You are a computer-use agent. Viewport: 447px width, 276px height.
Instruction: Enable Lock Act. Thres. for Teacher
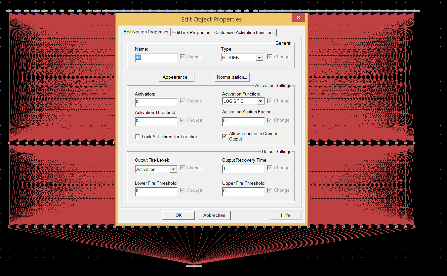pos(138,137)
